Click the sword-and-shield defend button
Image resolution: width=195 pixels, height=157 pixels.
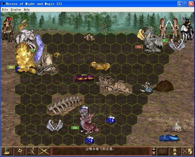pos(187,151)
